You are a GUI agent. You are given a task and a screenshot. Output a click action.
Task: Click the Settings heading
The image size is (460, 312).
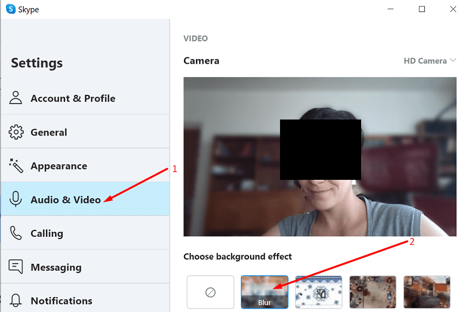[x=37, y=63]
